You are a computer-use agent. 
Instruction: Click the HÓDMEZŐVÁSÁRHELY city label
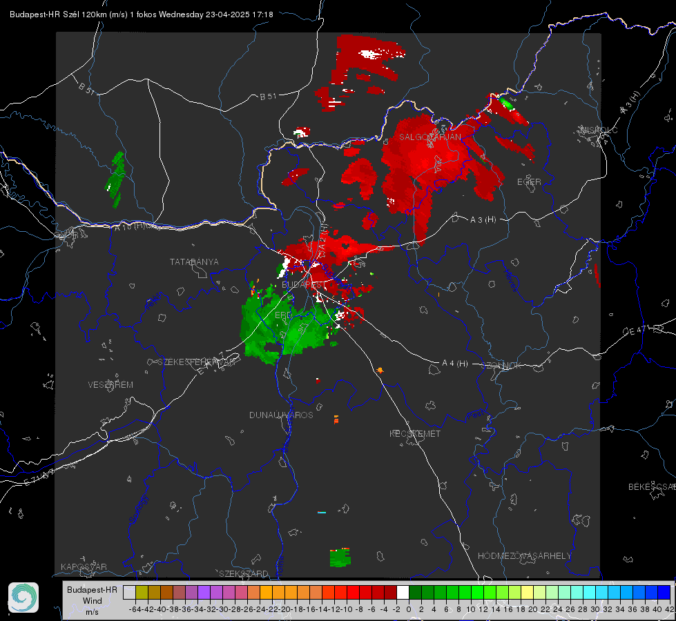(524, 556)
